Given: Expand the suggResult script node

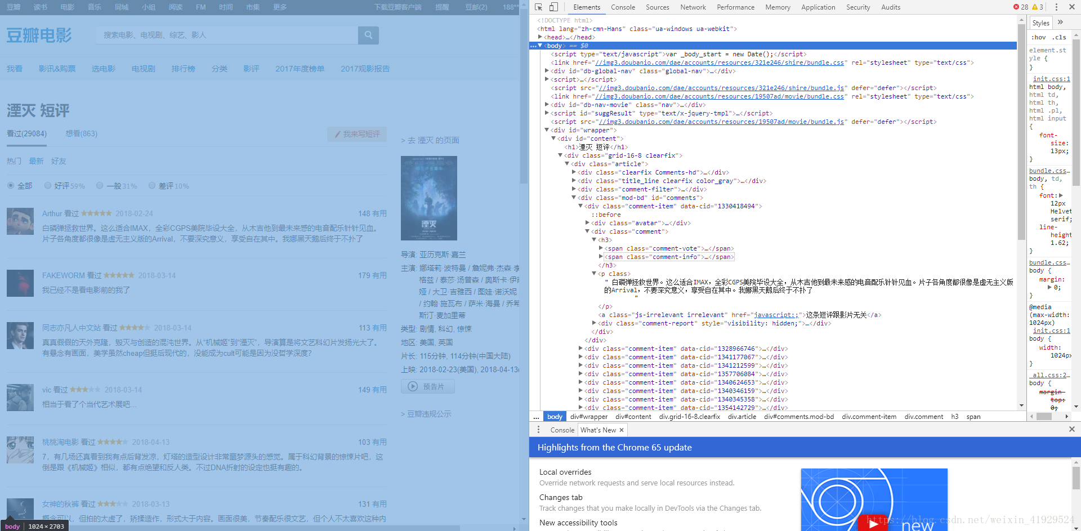Looking at the screenshot, I should [x=547, y=113].
